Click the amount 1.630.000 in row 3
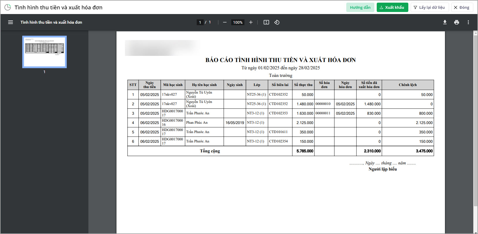 [x=305, y=113]
